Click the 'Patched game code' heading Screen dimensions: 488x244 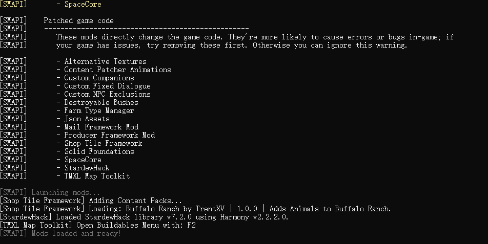(79, 21)
